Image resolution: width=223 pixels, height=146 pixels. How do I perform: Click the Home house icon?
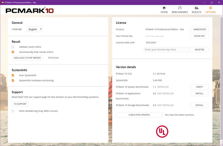(164, 8)
